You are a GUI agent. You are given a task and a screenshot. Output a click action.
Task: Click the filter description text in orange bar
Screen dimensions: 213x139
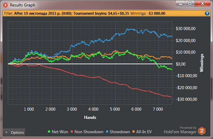71,13
